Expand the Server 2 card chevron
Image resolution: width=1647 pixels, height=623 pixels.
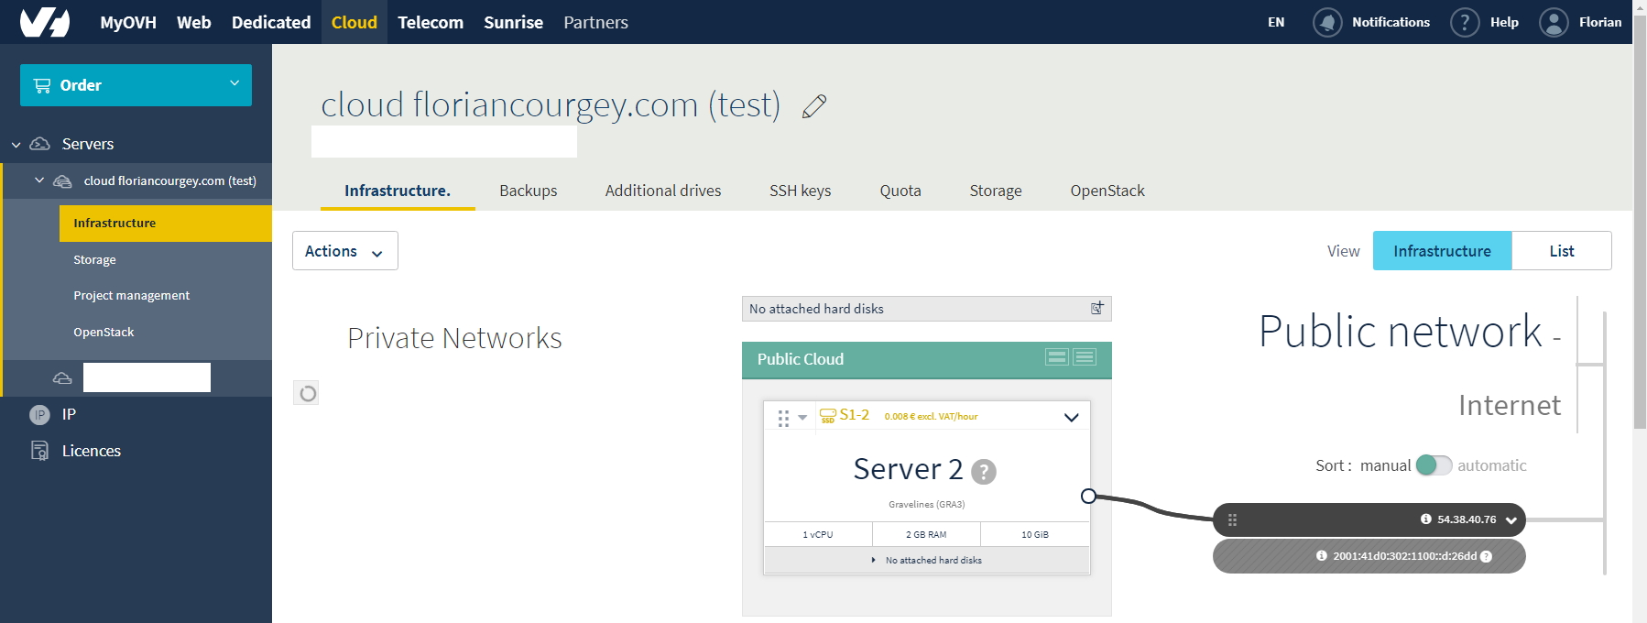click(1071, 417)
